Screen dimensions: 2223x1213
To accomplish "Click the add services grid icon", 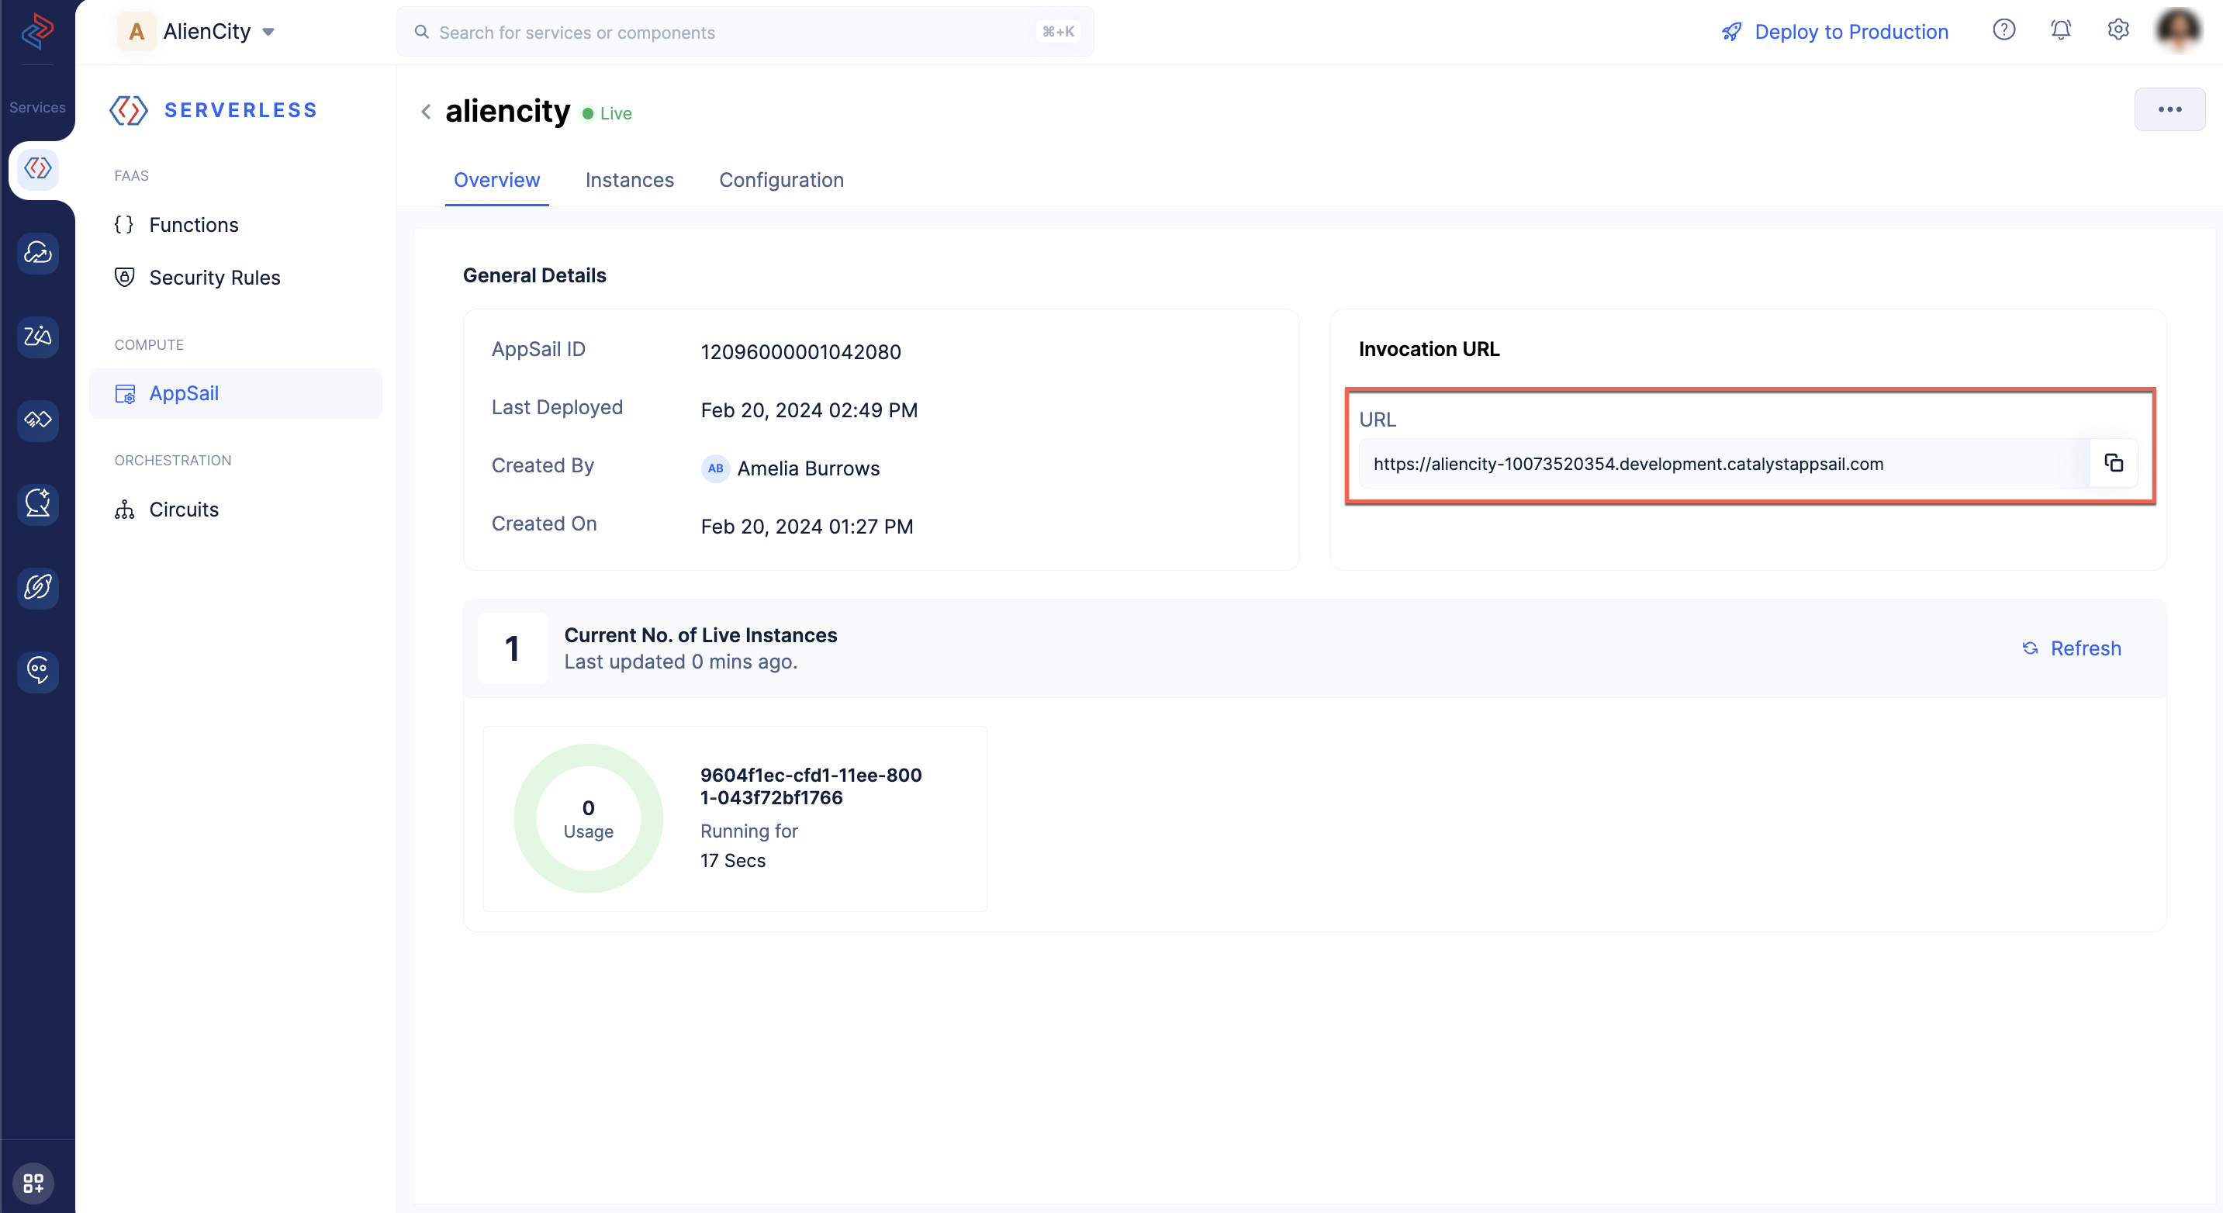I will click(33, 1182).
